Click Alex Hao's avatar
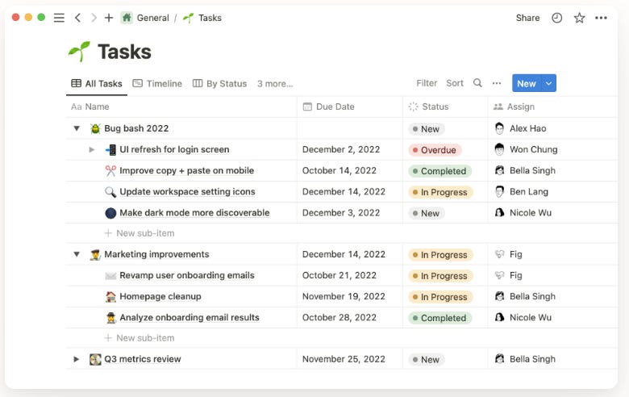This screenshot has height=397, width=629. coord(499,128)
